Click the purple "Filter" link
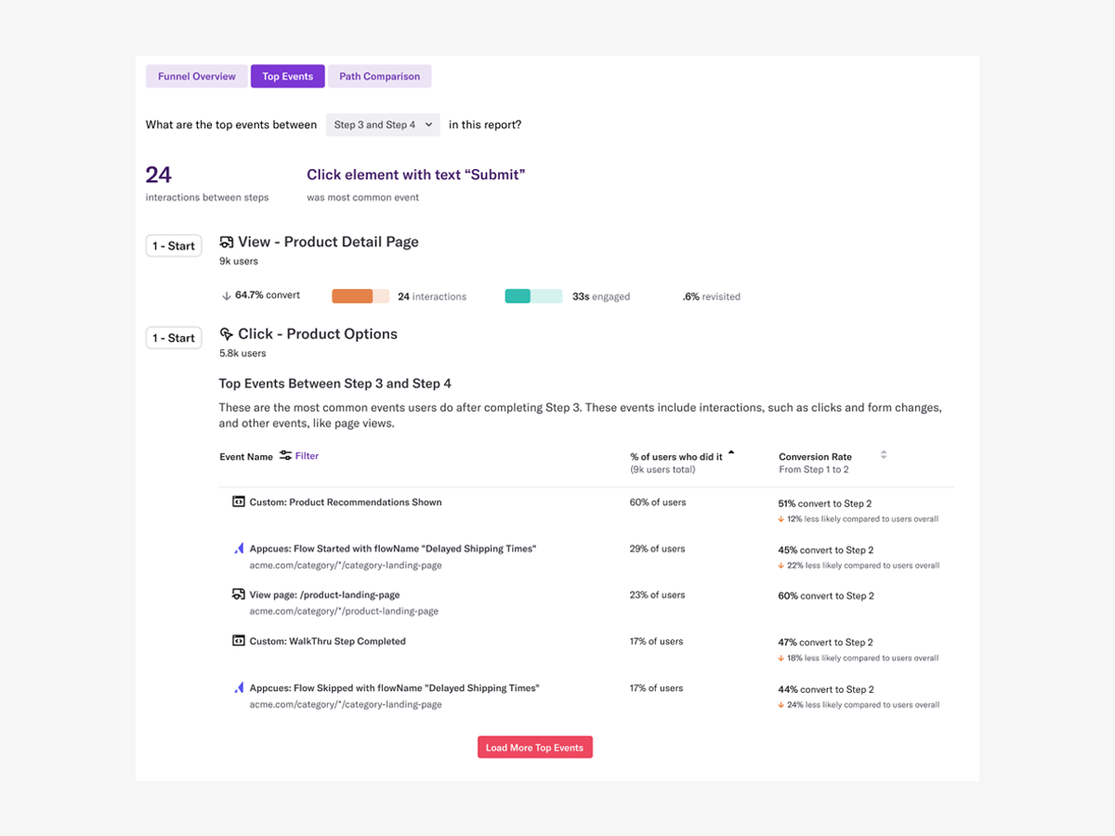Viewport: 1115px width, 836px height. pyautogui.click(x=307, y=456)
